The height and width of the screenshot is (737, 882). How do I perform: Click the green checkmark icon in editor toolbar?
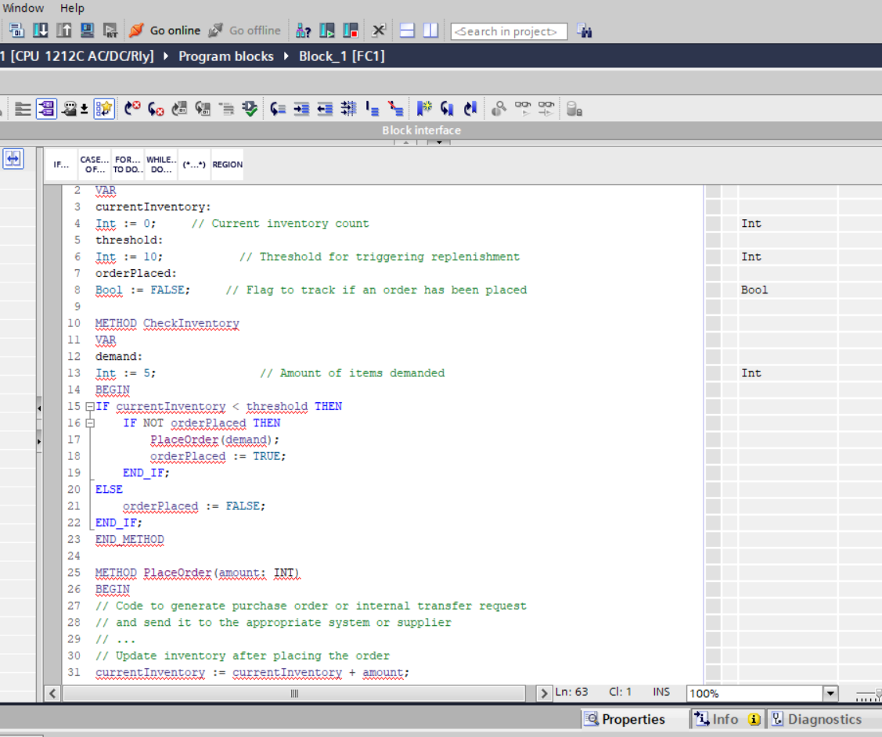point(250,109)
